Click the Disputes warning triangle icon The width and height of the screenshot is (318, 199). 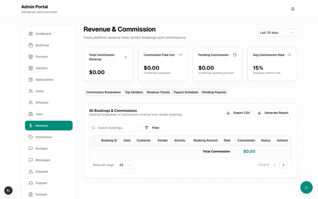(x=31, y=172)
